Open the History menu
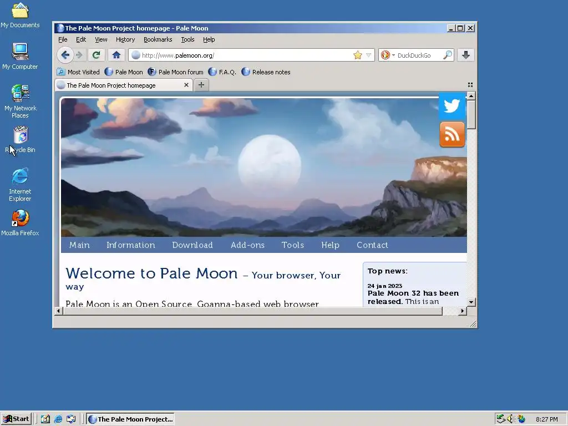This screenshot has height=426, width=568. 125,39
